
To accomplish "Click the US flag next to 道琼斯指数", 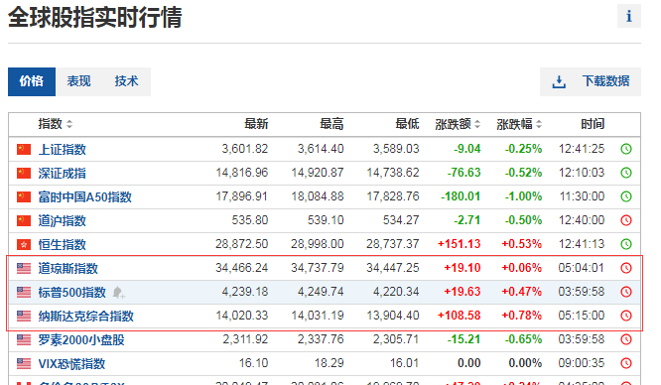I will pos(24,268).
